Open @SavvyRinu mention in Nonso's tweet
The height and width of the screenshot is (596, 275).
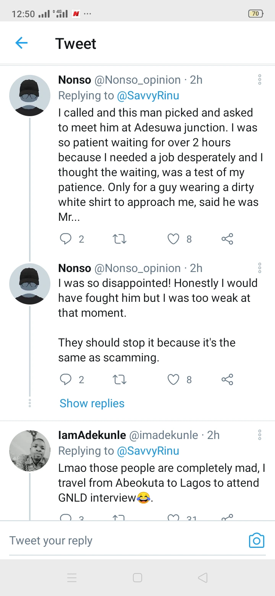(148, 96)
